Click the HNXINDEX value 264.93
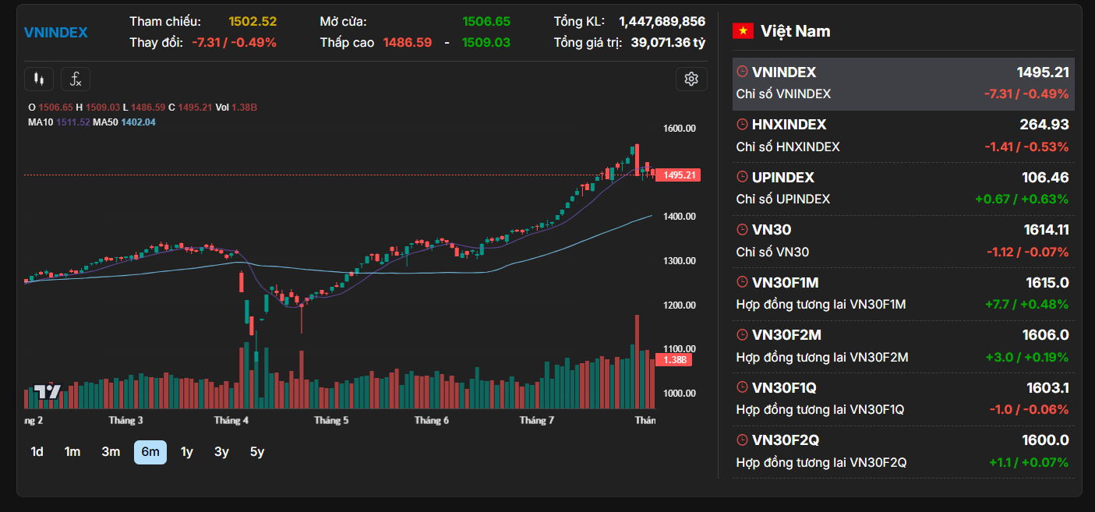The image size is (1095, 512). click(1044, 125)
